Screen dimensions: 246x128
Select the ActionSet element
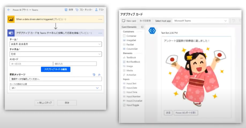click(x=130, y=75)
